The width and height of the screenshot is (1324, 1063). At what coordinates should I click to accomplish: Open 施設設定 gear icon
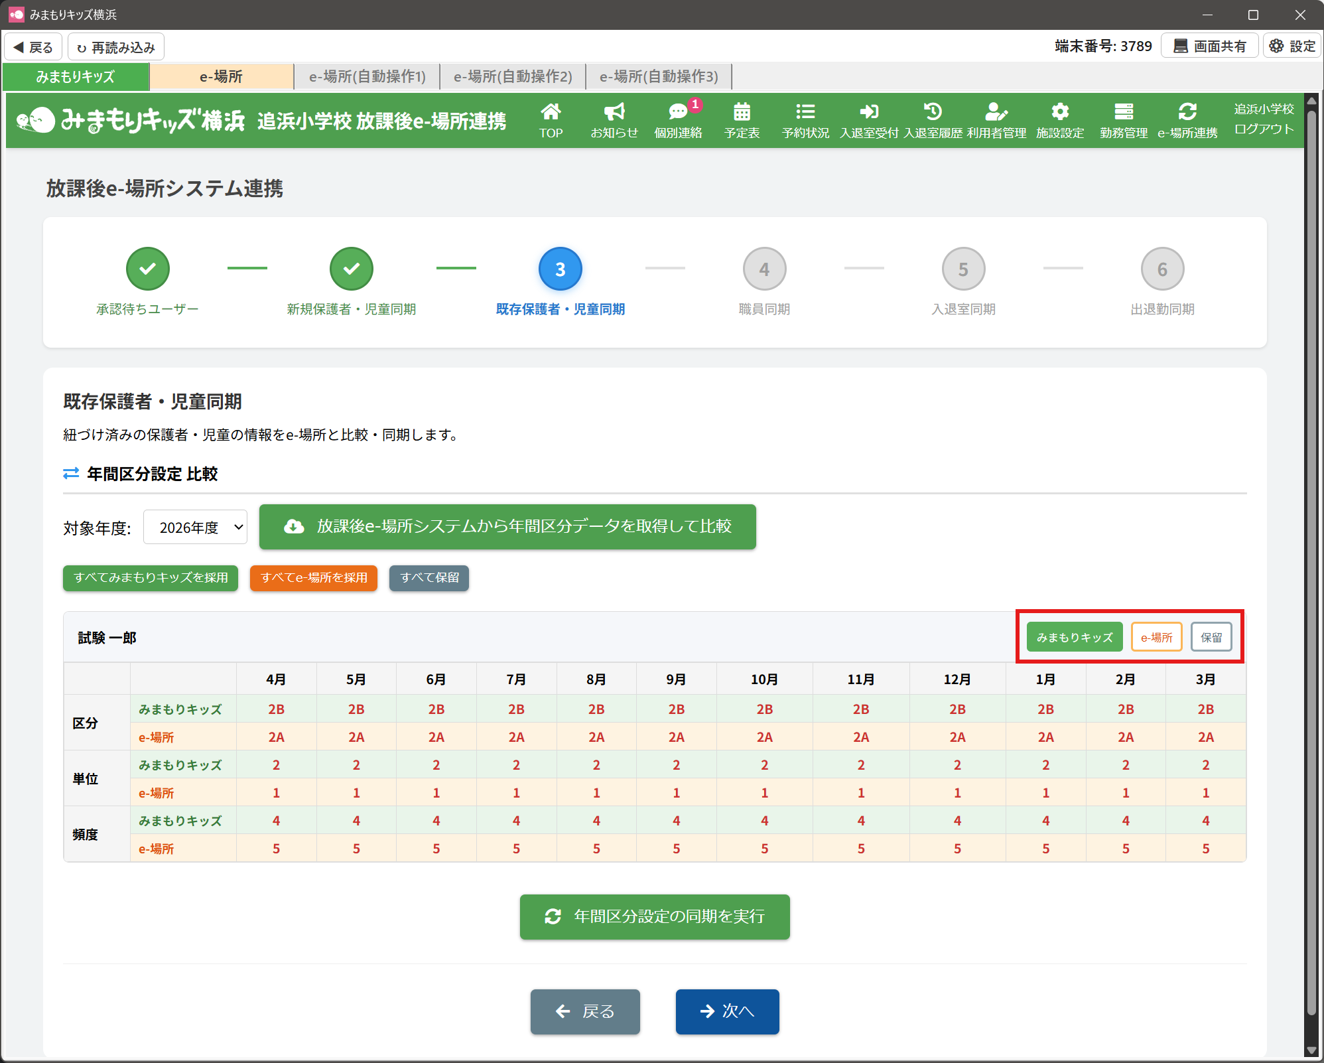1060,120
